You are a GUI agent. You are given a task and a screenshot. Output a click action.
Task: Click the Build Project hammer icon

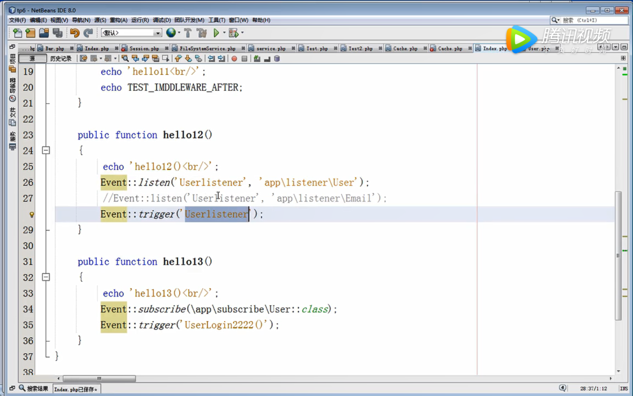click(188, 33)
